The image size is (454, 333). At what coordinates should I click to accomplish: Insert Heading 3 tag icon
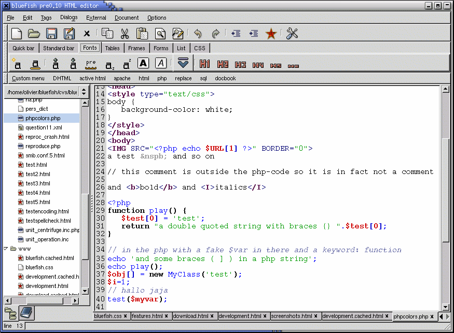[240, 64]
